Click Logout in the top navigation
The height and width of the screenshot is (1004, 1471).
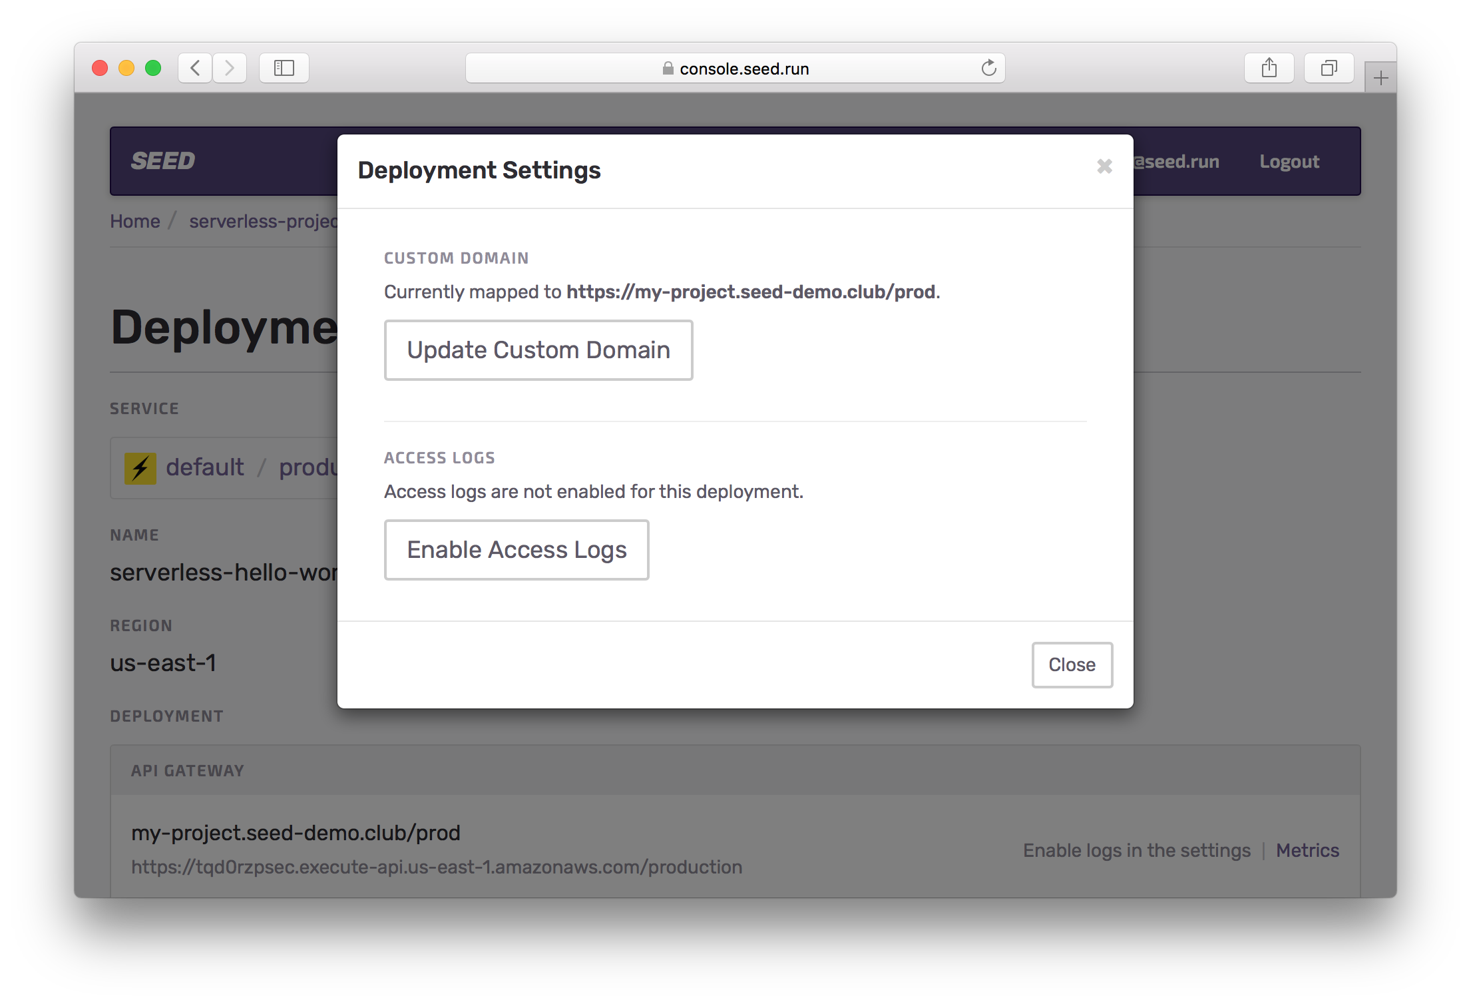pyautogui.click(x=1289, y=162)
